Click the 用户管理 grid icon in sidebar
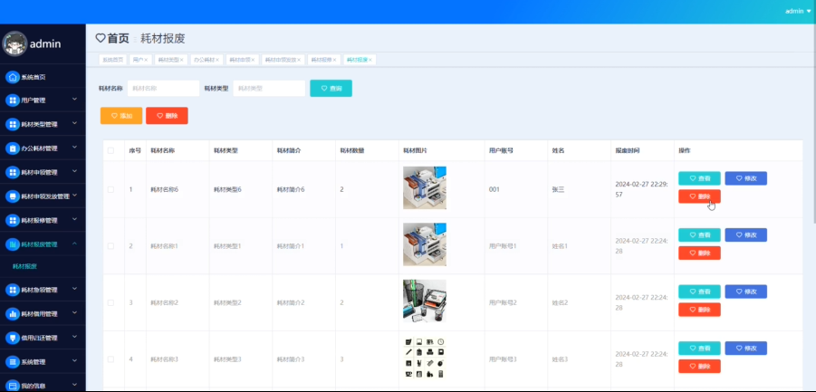 [13, 100]
